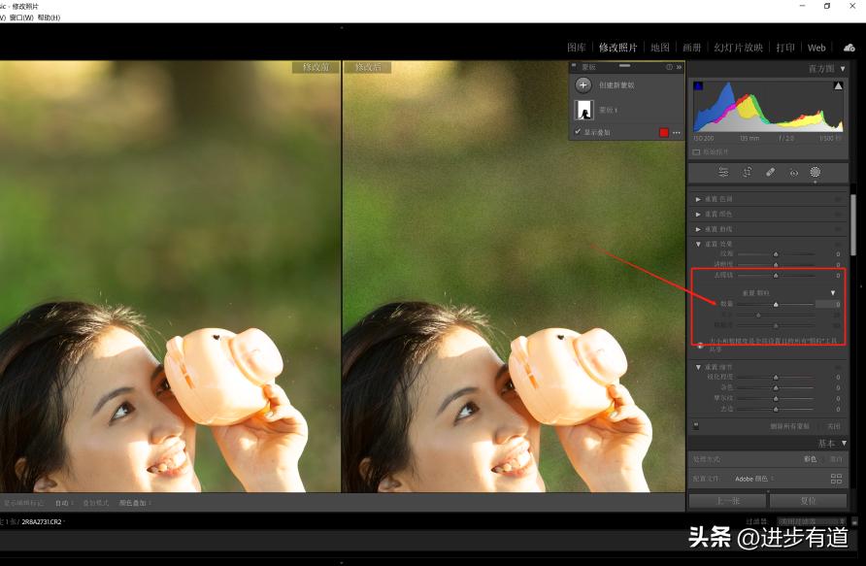Enable the 显示叠加 checkbox

[x=578, y=132]
